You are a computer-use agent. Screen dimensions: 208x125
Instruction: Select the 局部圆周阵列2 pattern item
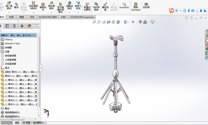(x=12, y=113)
